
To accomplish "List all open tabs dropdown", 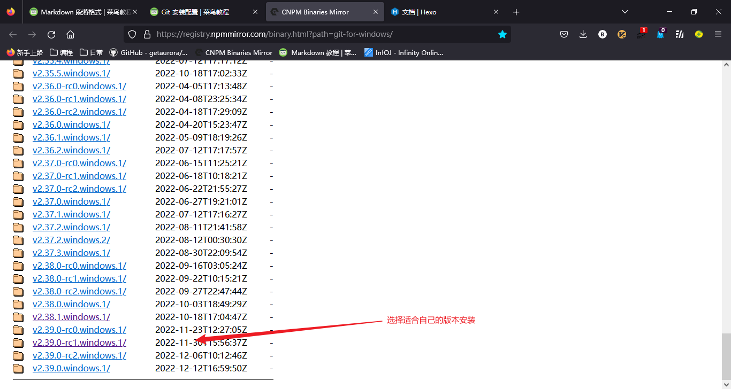I will click(625, 12).
